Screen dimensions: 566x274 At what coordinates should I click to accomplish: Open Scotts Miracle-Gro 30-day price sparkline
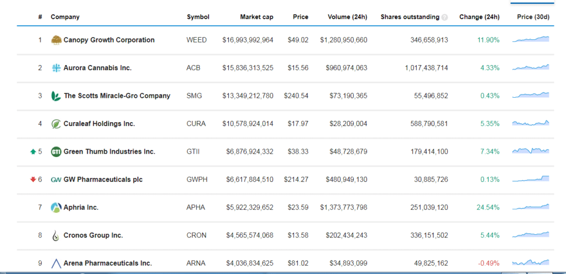coord(531,95)
